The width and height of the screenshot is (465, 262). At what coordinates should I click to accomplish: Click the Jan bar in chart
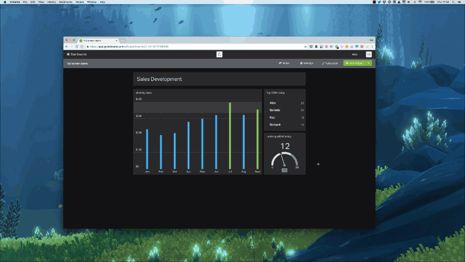coord(147,149)
